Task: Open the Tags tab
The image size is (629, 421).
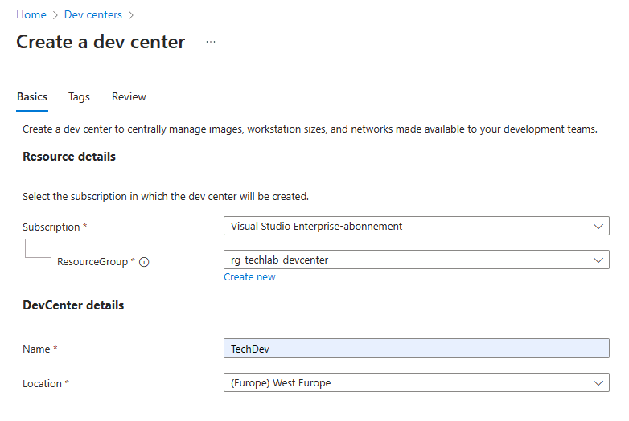Action: pyautogui.click(x=79, y=96)
